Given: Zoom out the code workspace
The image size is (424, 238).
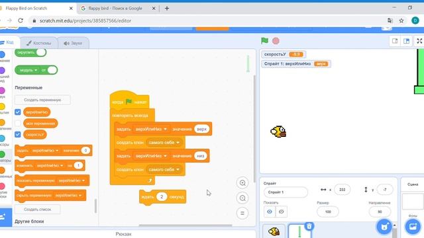Looking at the screenshot, I should tap(242, 198).
